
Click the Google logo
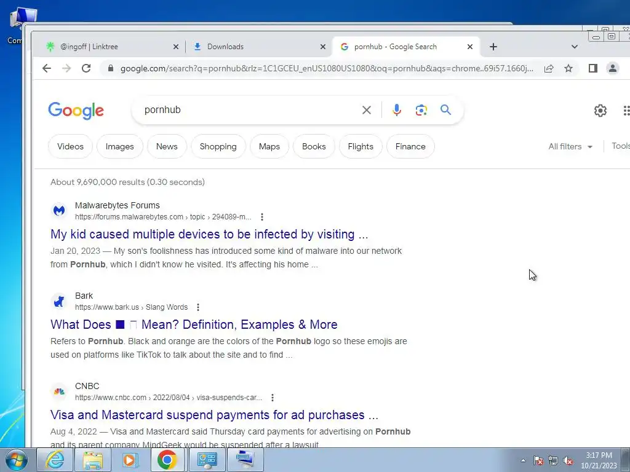point(76,111)
